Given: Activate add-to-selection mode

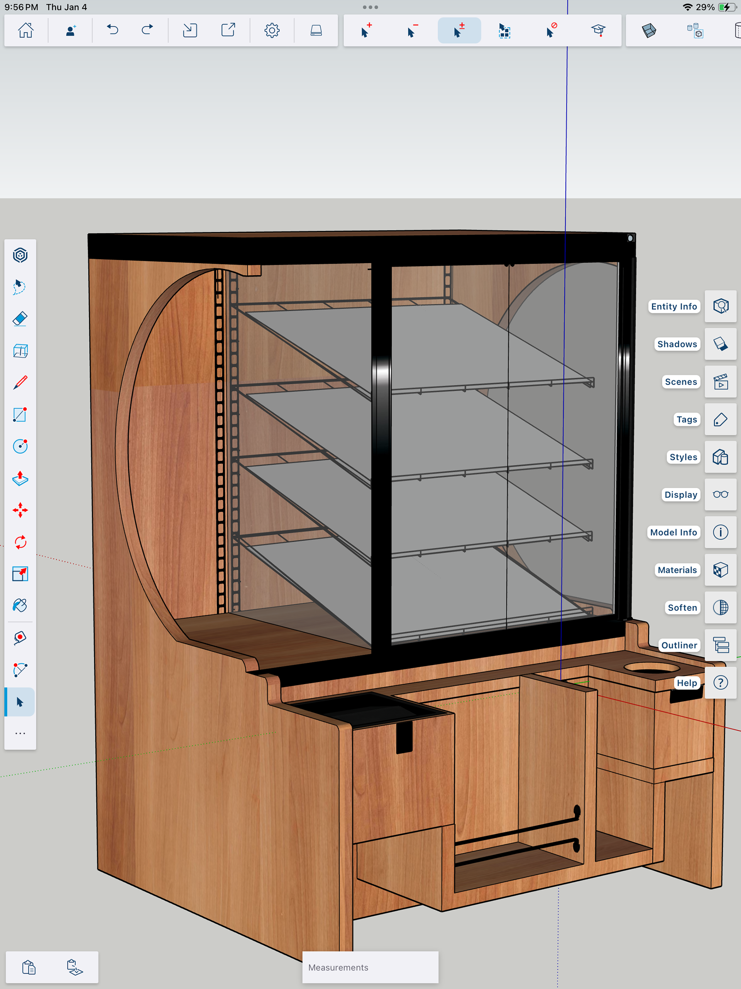Looking at the screenshot, I should click(367, 31).
